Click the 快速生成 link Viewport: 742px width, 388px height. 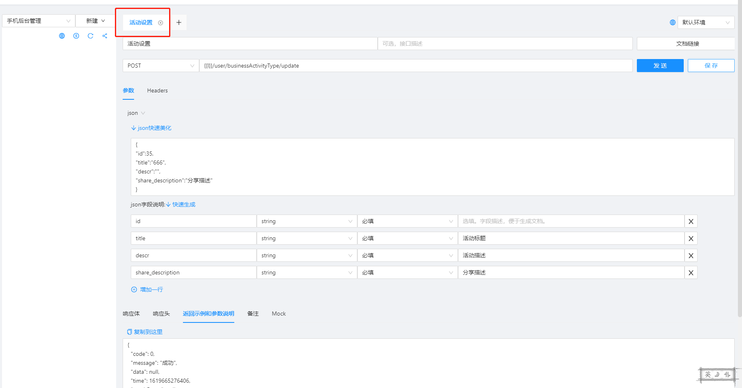click(181, 204)
